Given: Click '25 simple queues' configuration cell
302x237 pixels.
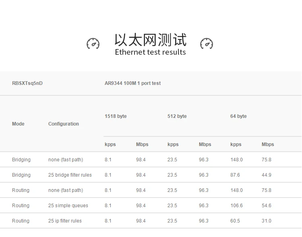Looking at the screenshot, I should click(x=68, y=206).
